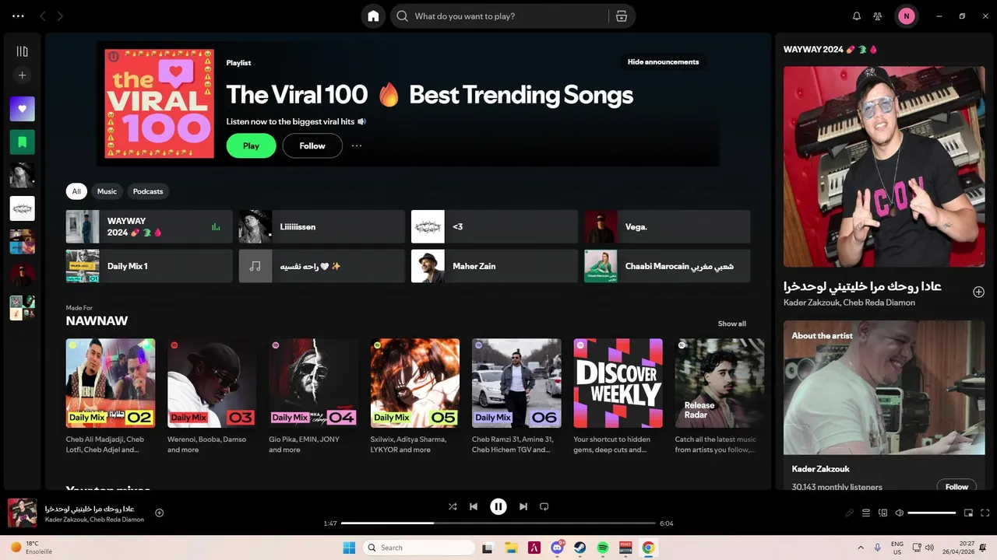Add current song to Liked from player bar
The height and width of the screenshot is (560, 997).
pos(160,513)
